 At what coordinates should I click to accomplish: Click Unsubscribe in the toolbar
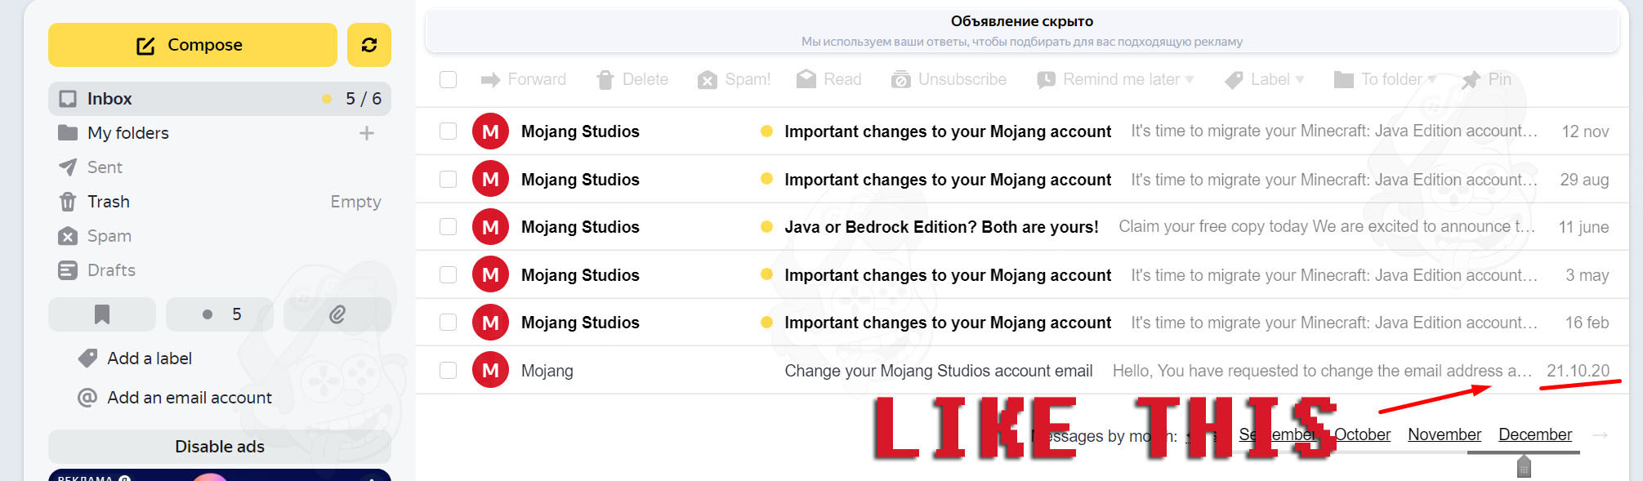point(949,79)
